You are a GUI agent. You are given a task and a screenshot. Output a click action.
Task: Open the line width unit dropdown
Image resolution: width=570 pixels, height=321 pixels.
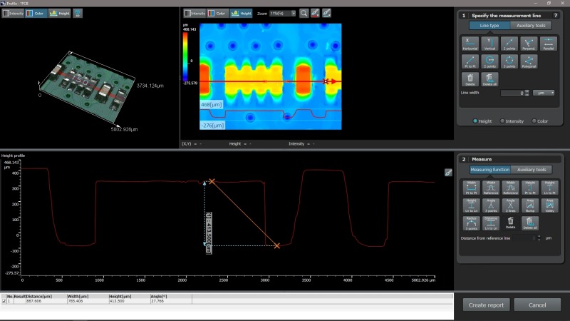(544, 93)
